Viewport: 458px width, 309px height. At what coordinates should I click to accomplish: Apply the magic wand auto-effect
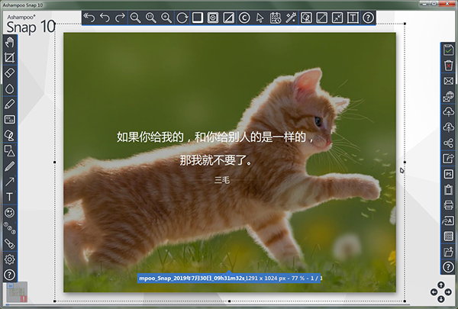click(291, 18)
